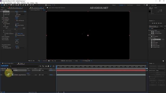Open the Layer menu
Viewport: 166px width, 93px height.
[x=15, y=3]
